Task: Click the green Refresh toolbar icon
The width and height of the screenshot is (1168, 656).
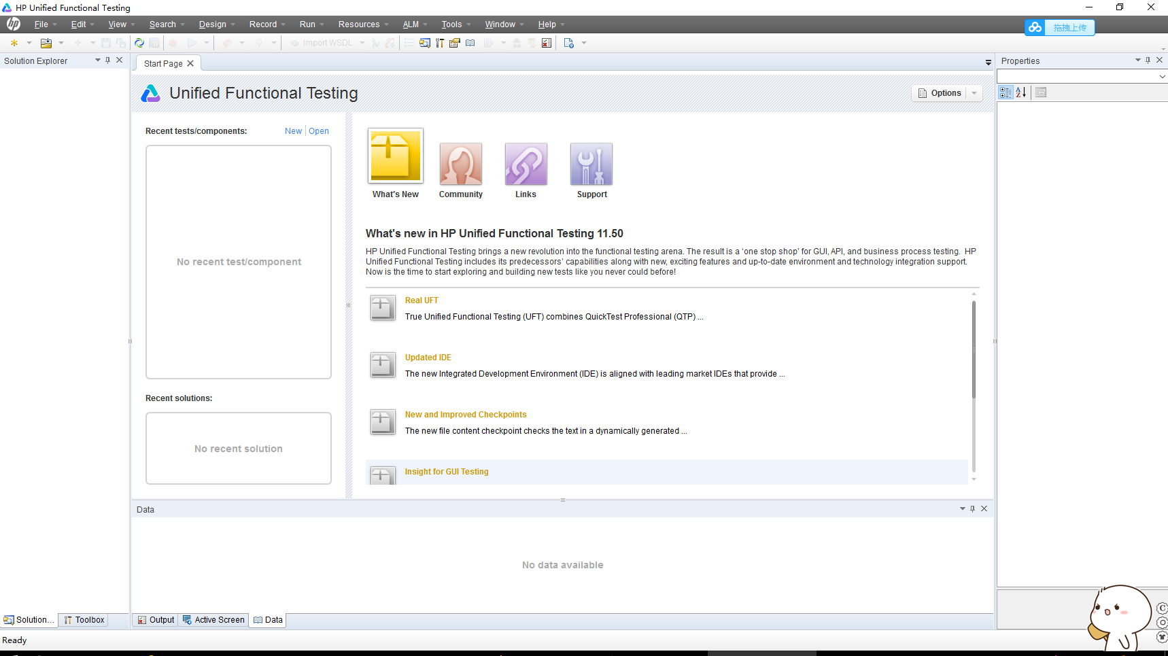Action: (139, 43)
